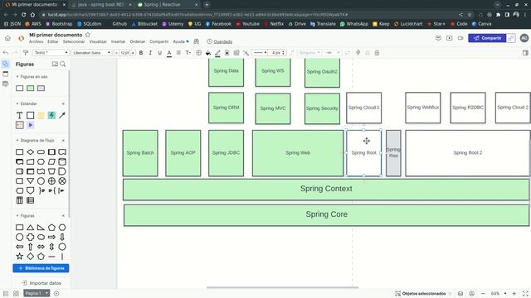Toggle the right side panel

click(525, 53)
